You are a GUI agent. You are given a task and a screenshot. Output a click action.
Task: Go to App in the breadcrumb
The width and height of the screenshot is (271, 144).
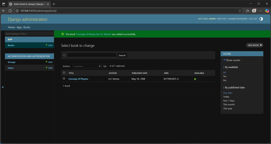tap(19, 27)
